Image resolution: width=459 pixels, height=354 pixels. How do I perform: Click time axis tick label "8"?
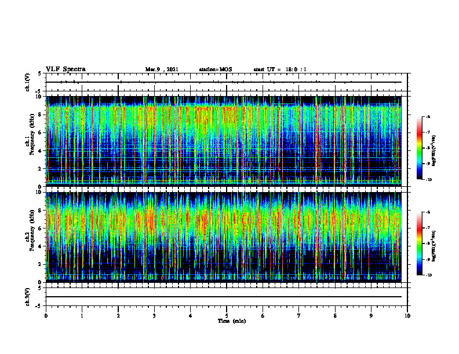[335, 316]
